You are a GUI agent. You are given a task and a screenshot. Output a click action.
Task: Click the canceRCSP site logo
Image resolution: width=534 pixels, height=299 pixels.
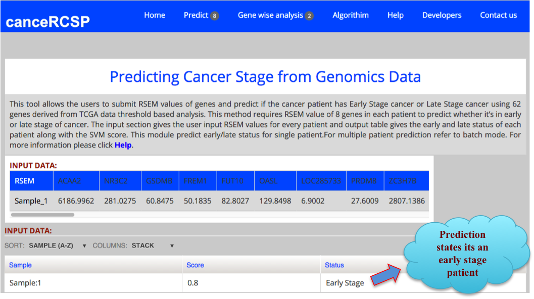[47, 22]
